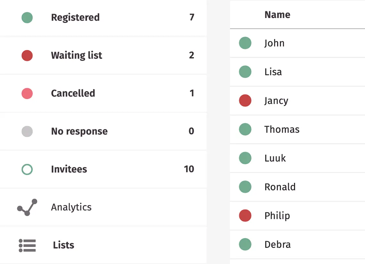
Task: Click red status dot beside Jancy
Action: (245, 101)
